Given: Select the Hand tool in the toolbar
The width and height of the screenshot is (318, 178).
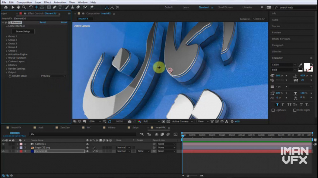Looking at the screenshot, I should (18, 7).
